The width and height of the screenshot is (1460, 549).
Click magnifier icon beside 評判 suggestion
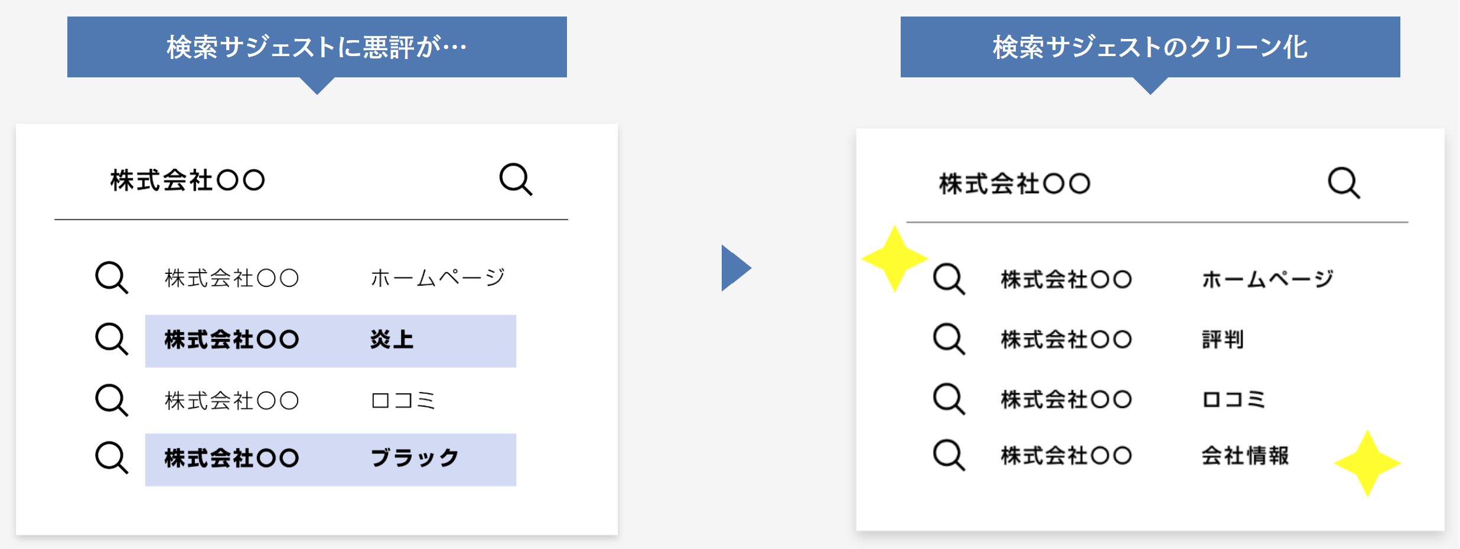pos(949,339)
